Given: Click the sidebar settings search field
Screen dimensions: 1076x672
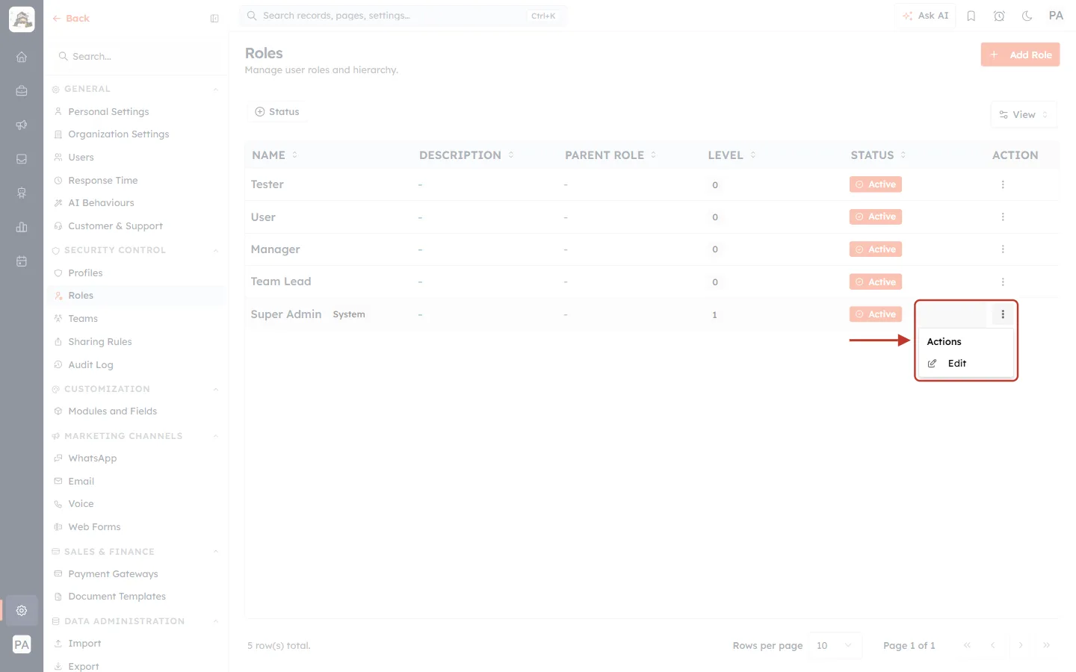Looking at the screenshot, I should 136,57.
